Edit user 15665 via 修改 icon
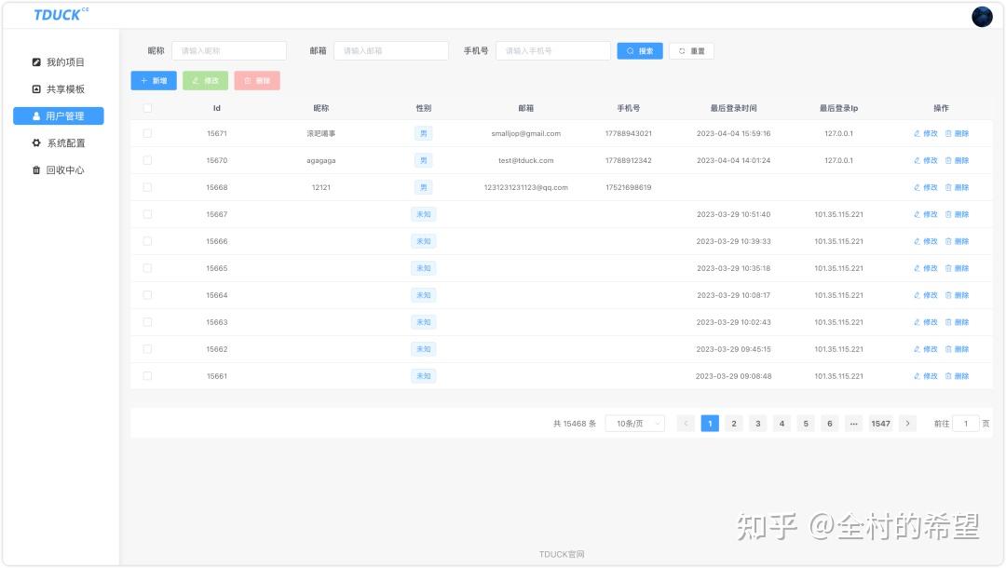1006x568 pixels. pos(926,268)
